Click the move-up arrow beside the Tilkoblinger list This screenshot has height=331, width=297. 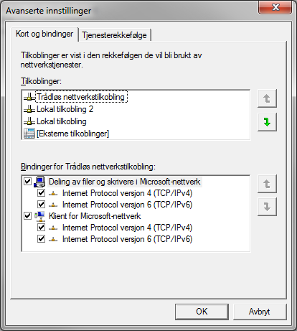pos(267,98)
